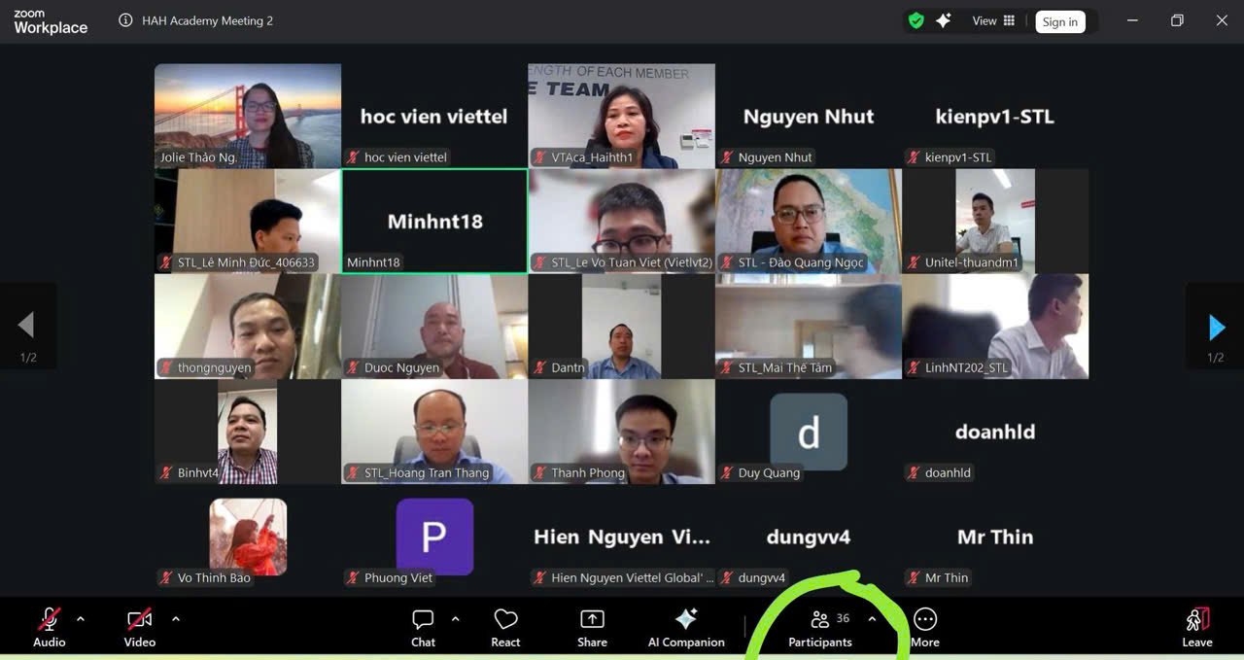This screenshot has height=660, width=1244.
Task: Click the meeting info icon
Action: point(125,20)
